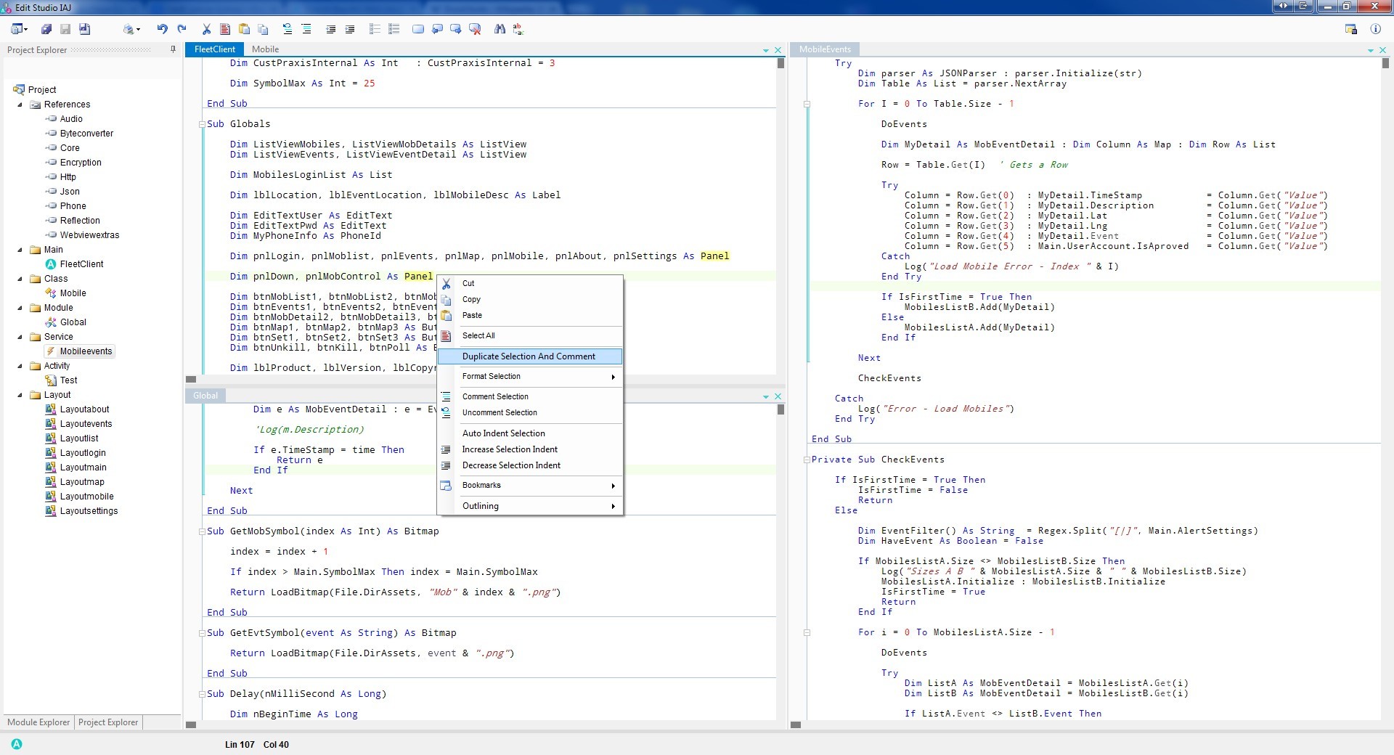Image resolution: width=1394 pixels, height=755 pixels.
Task: Click the Redo toolbar icon
Action: 182,29
